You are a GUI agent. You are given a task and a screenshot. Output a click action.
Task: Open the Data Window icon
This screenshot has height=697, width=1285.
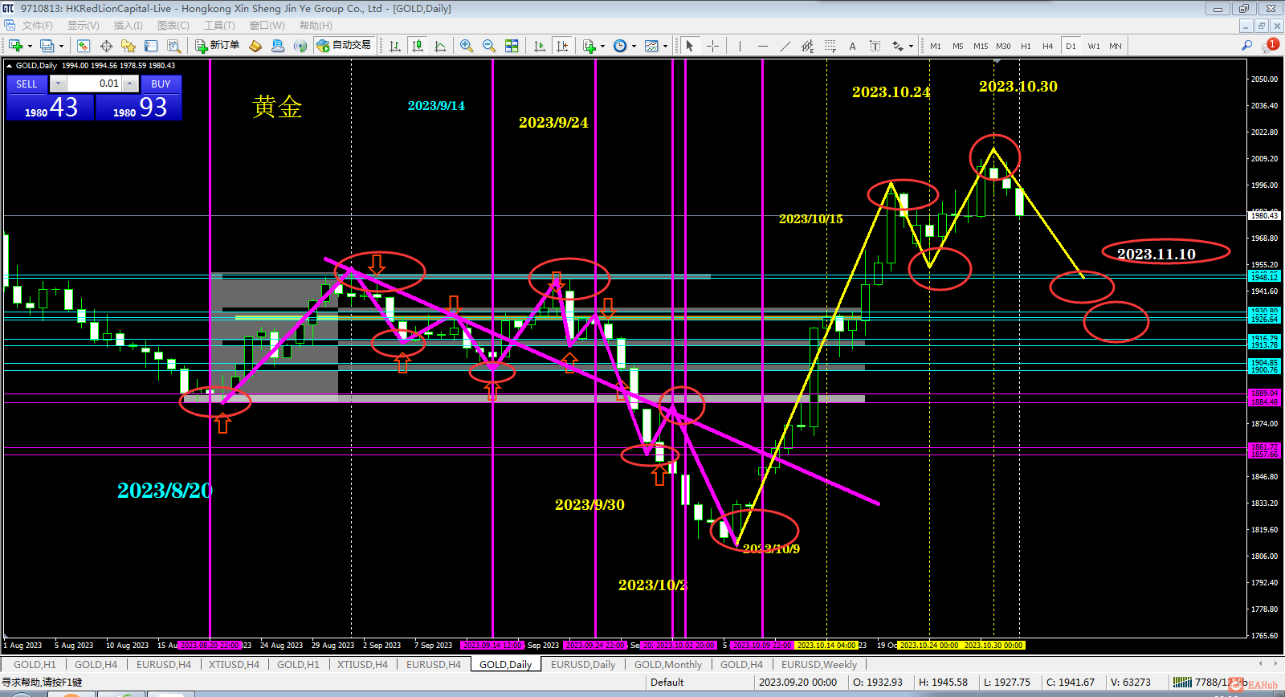point(106,46)
